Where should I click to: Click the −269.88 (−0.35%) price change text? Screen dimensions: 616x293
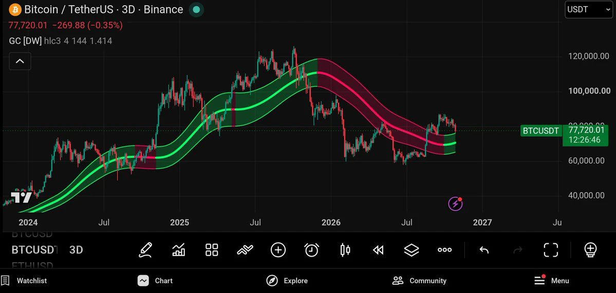tap(87, 26)
